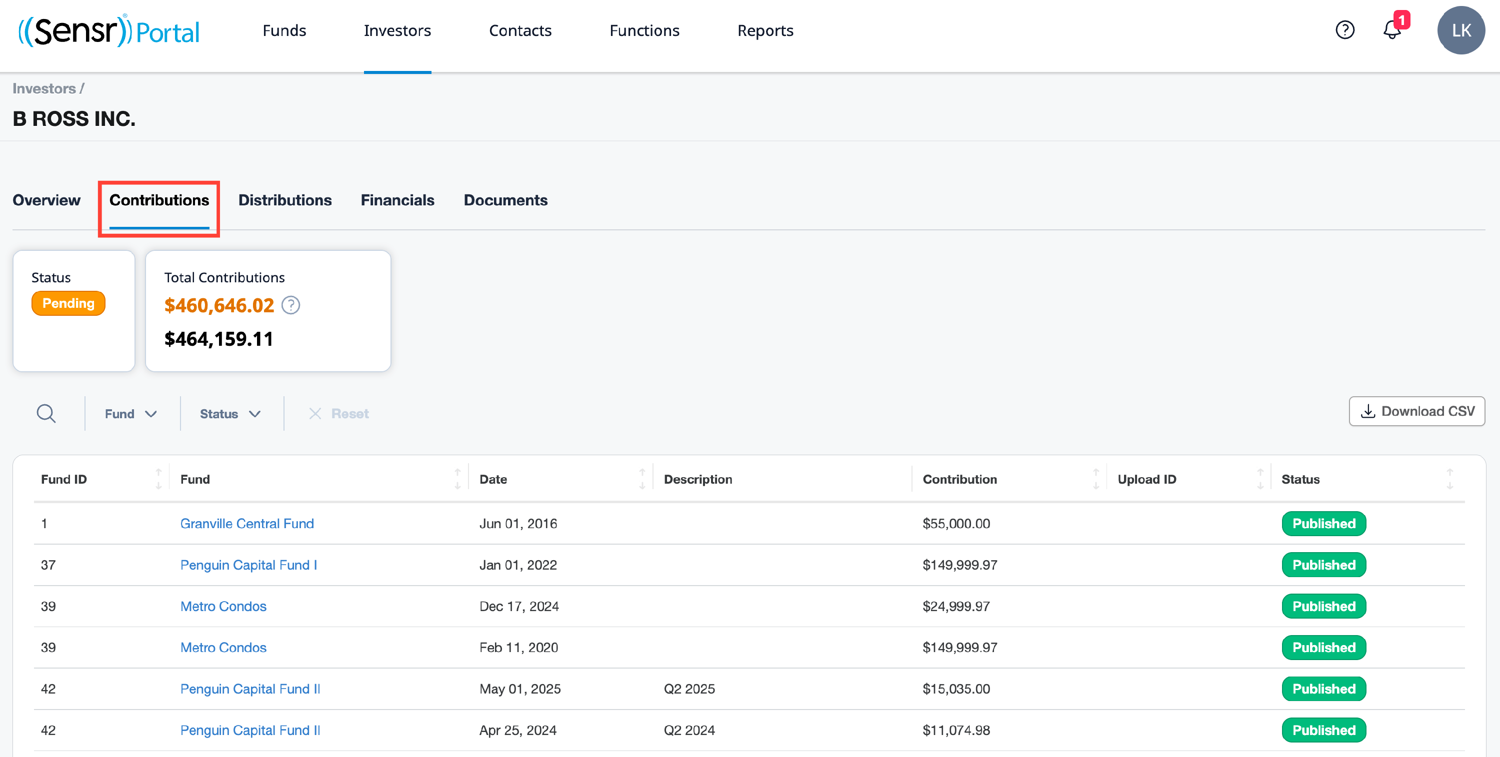Viewport: 1500px width, 757px height.
Task: Sort by Upload ID column arrows
Action: coord(1259,479)
